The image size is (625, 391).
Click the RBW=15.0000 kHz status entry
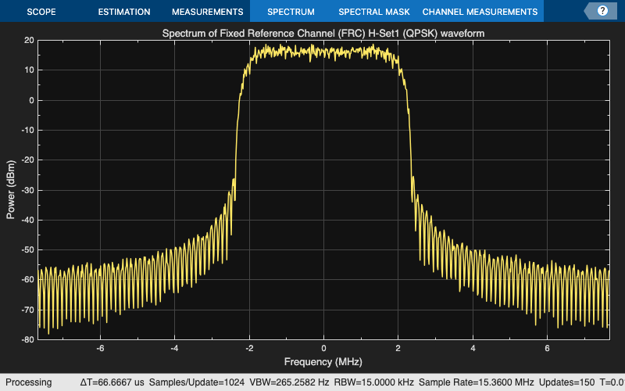(x=374, y=382)
